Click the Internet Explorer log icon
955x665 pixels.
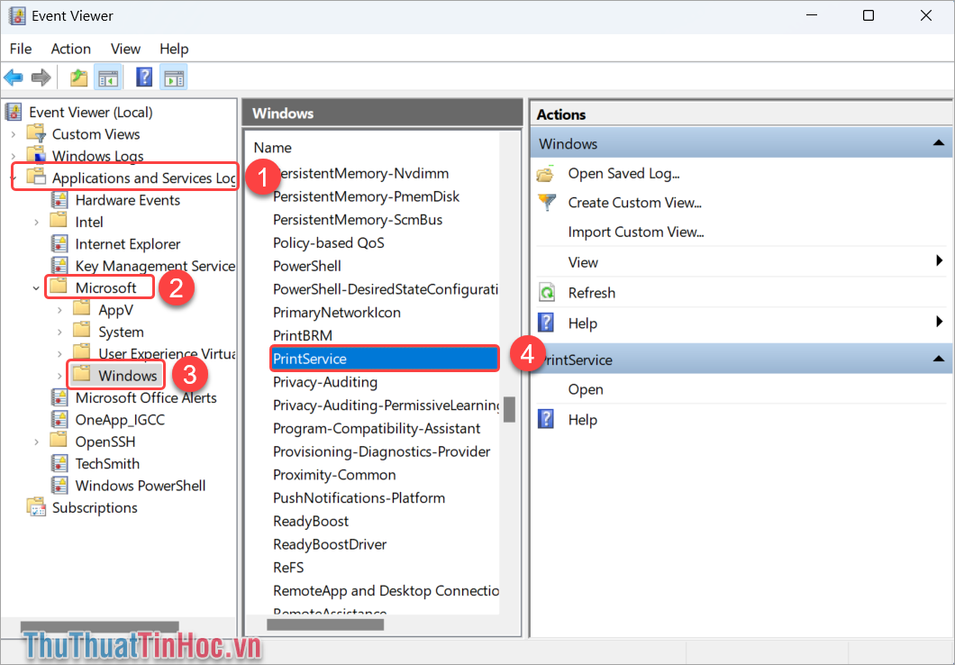click(x=59, y=243)
